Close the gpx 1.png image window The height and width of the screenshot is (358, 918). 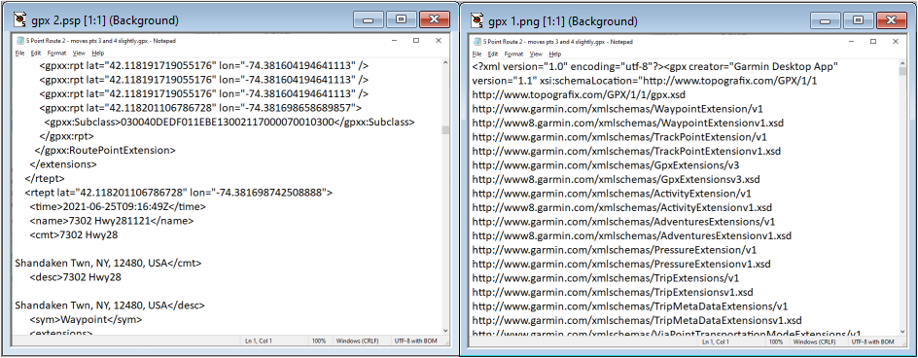click(891, 20)
